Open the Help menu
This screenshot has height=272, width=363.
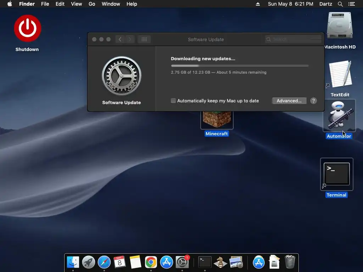point(132,4)
